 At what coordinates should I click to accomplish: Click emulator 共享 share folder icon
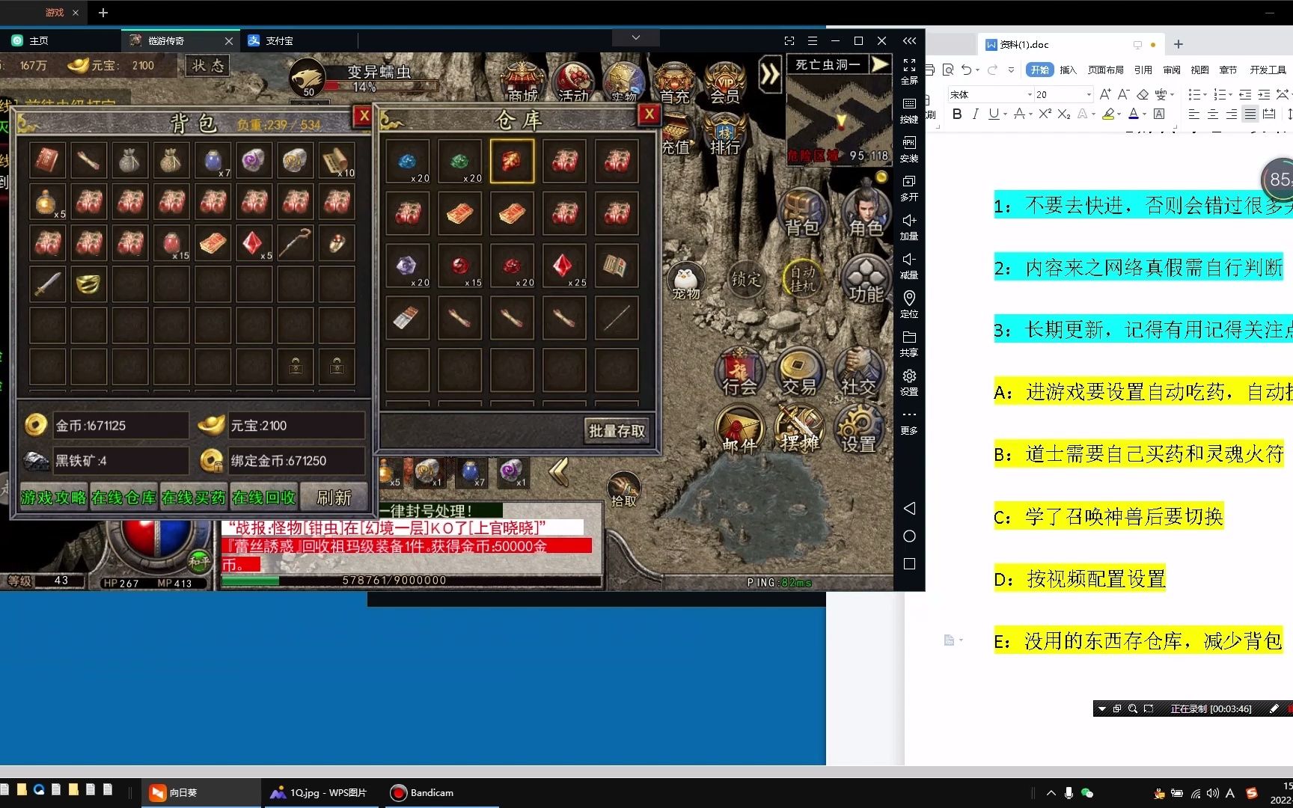click(909, 343)
